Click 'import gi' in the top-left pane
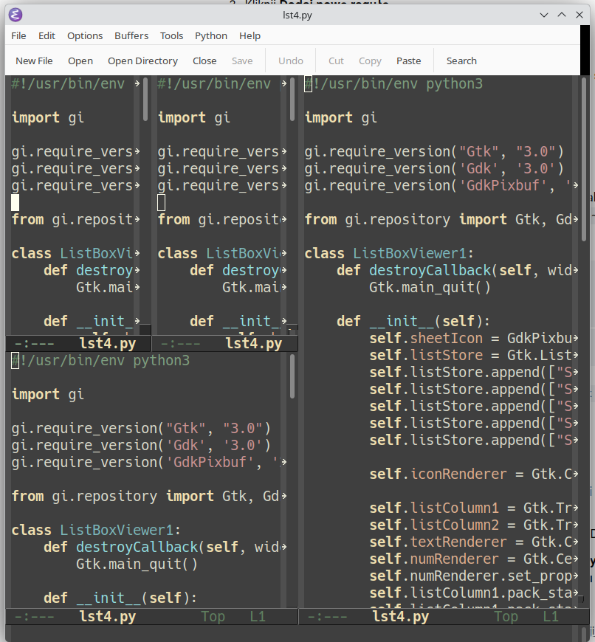 pyautogui.click(x=48, y=118)
